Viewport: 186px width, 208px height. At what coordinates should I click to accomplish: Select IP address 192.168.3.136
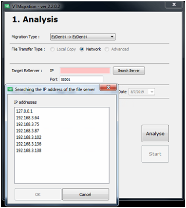(29, 144)
